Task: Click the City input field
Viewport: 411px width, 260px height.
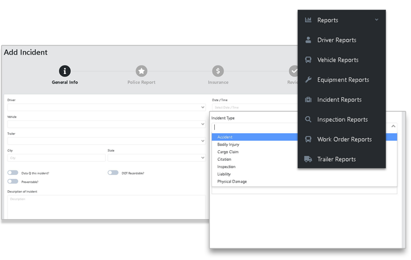Action: 56,158
